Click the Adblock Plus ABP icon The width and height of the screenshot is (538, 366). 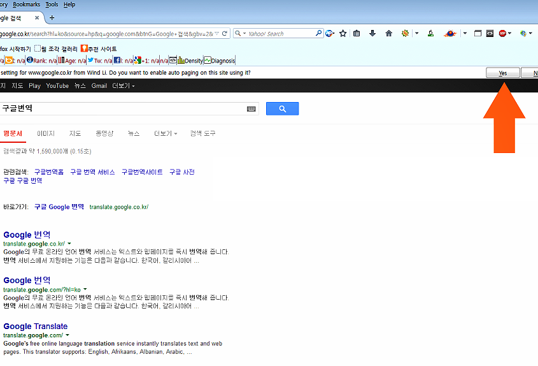click(502, 33)
